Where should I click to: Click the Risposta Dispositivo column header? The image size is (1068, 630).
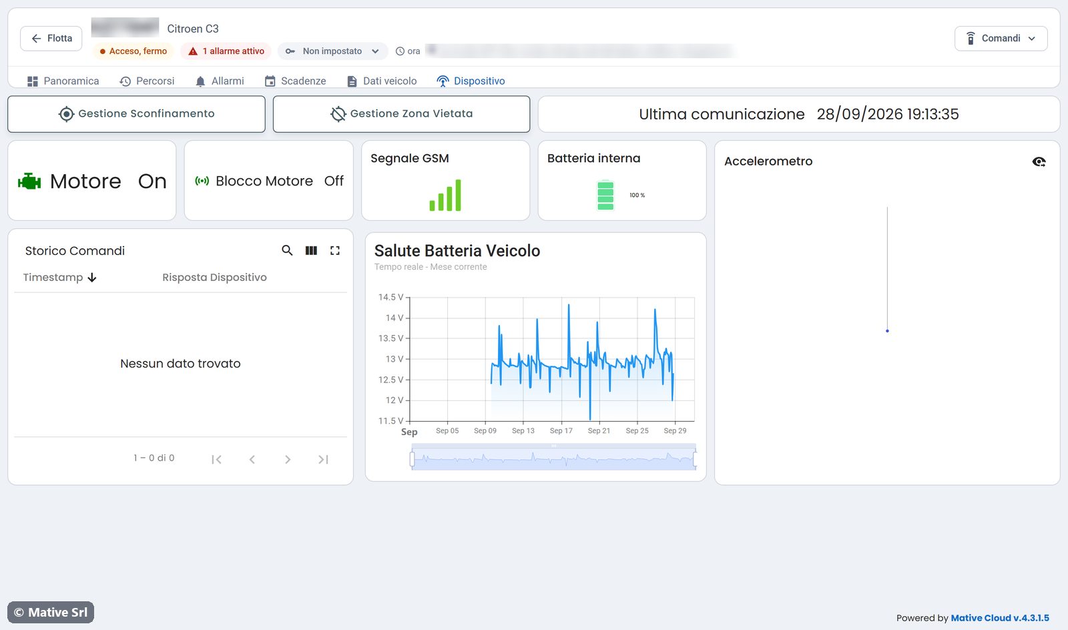[x=214, y=277]
